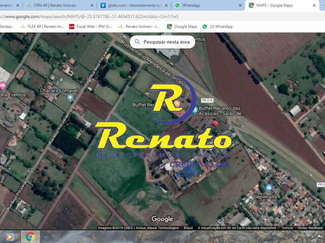325x243 pixels.
Task: Click the browser address bar URL
Action: pos(89,17)
